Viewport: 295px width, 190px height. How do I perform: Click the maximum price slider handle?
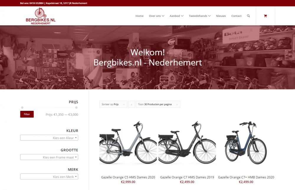[76, 108]
